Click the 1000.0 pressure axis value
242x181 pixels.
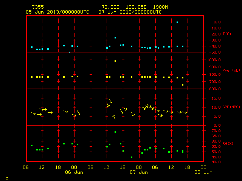(x=214, y=60)
